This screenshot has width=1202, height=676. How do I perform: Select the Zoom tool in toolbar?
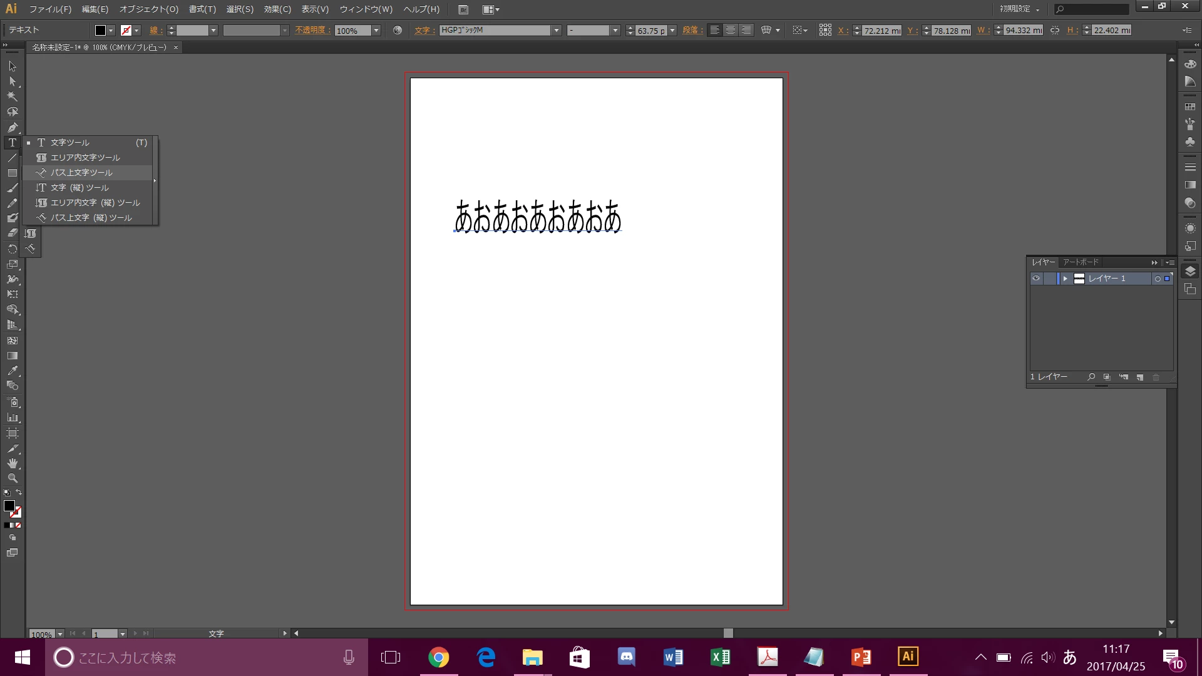pos(12,478)
